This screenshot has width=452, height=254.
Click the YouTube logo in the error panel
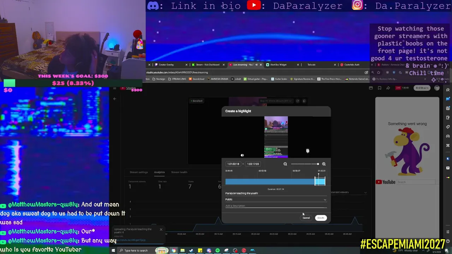coord(386,182)
